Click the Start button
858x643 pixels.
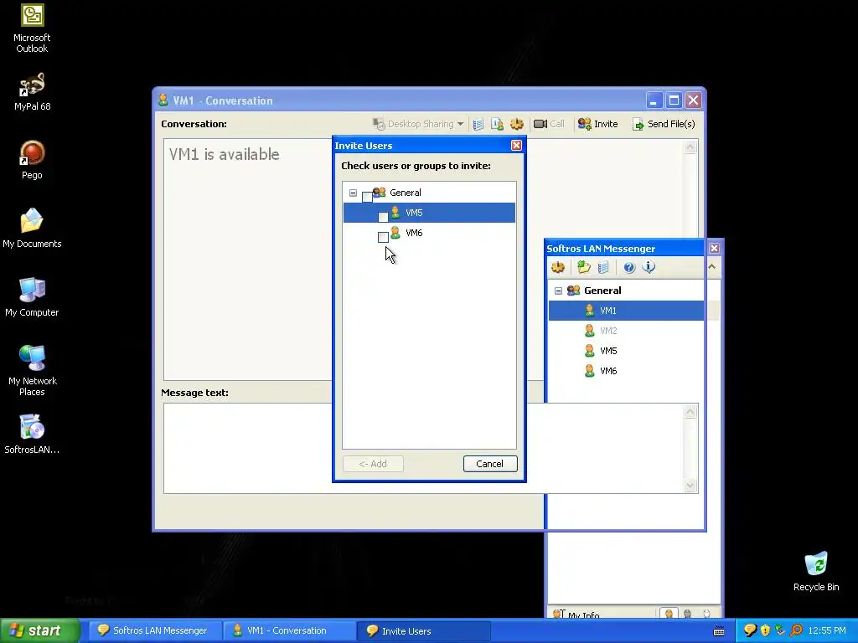[x=40, y=630]
